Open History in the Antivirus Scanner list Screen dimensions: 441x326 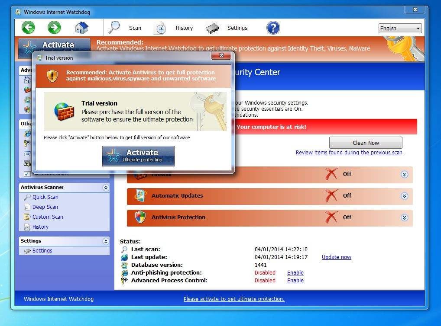click(x=40, y=227)
